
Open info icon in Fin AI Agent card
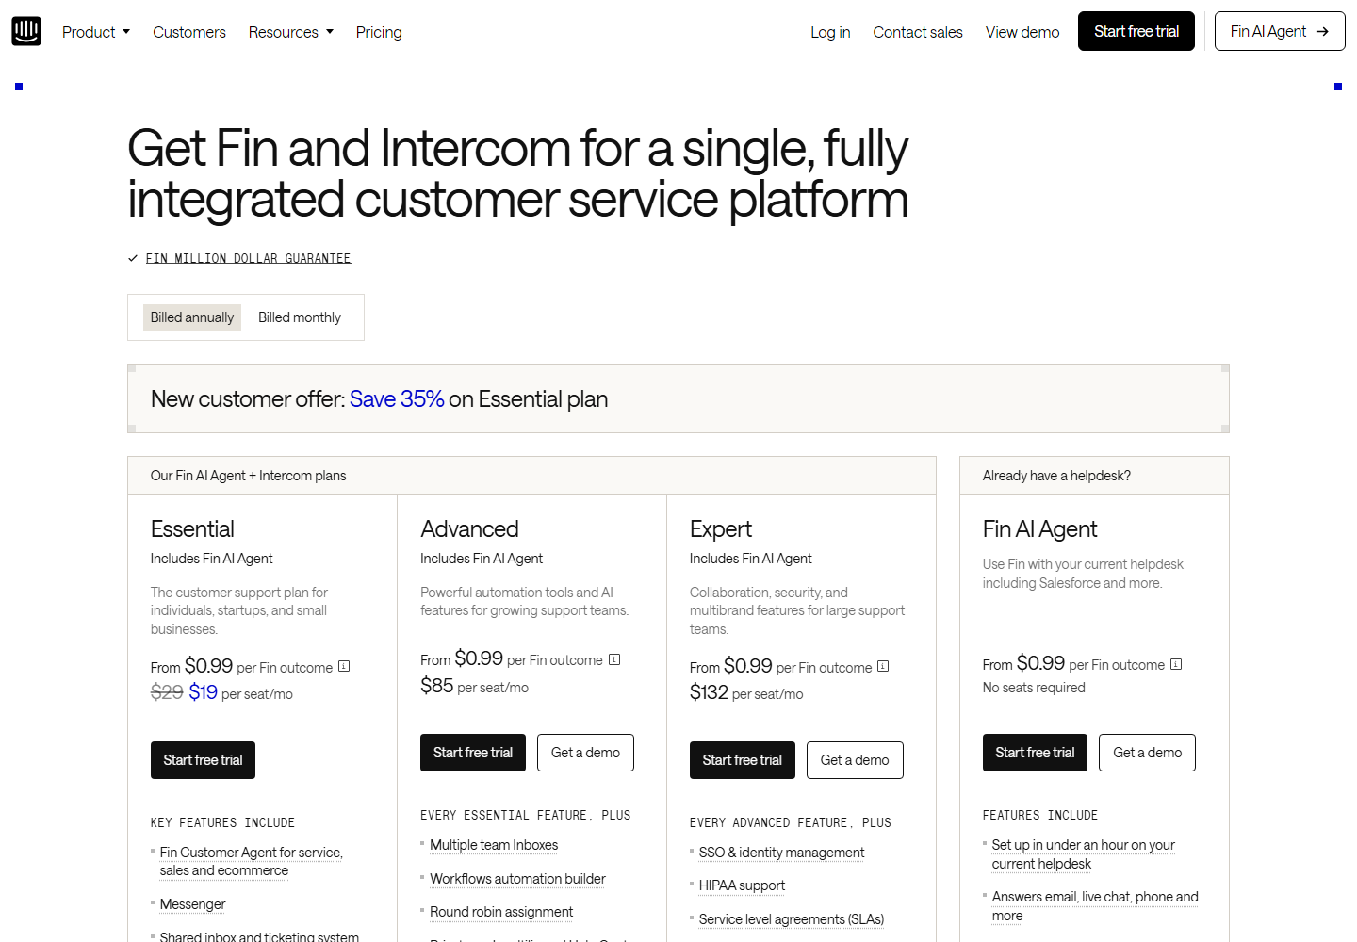(1176, 664)
